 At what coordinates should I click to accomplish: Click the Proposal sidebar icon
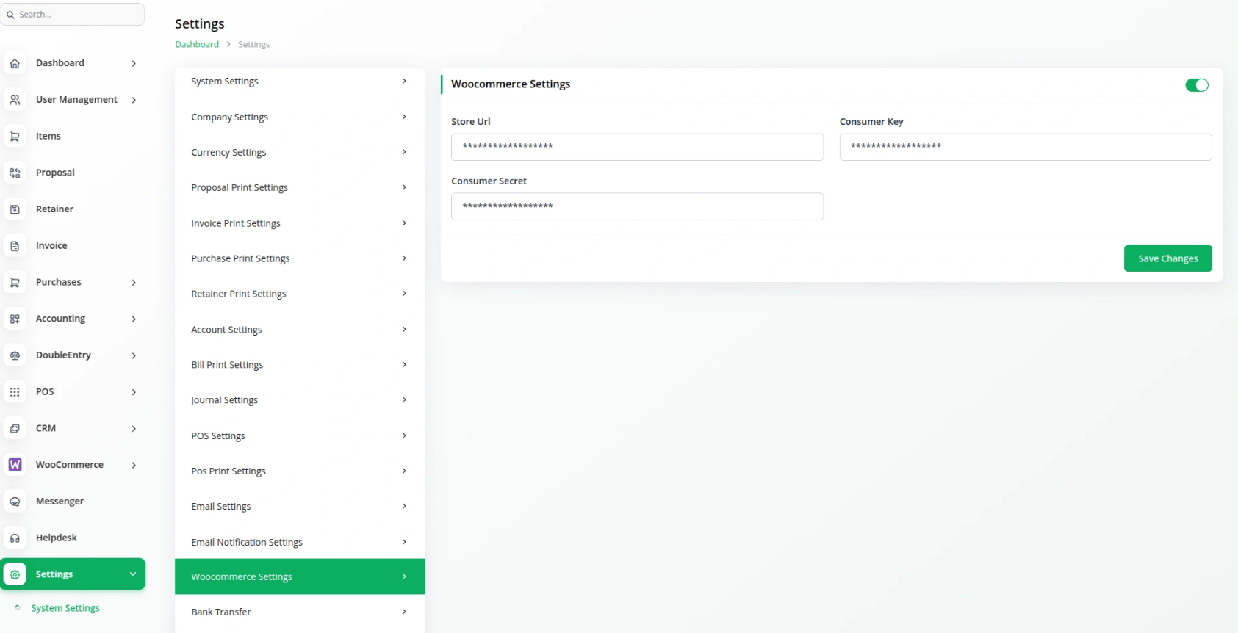click(15, 173)
